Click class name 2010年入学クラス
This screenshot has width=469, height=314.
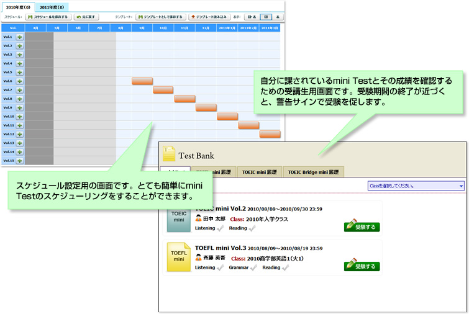coord(267,219)
